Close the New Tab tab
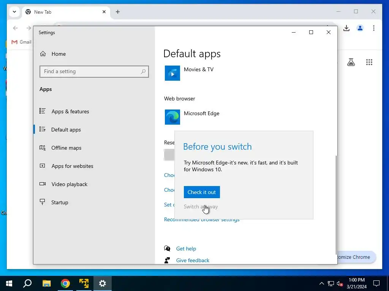The height and width of the screenshot is (291, 389). click(104, 12)
